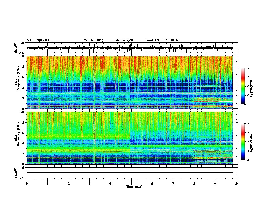The width and height of the screenshot is (266, 206).
Task: Click the "8" tick of ch.1 frequency axis
Action: (x=24, y=67)
